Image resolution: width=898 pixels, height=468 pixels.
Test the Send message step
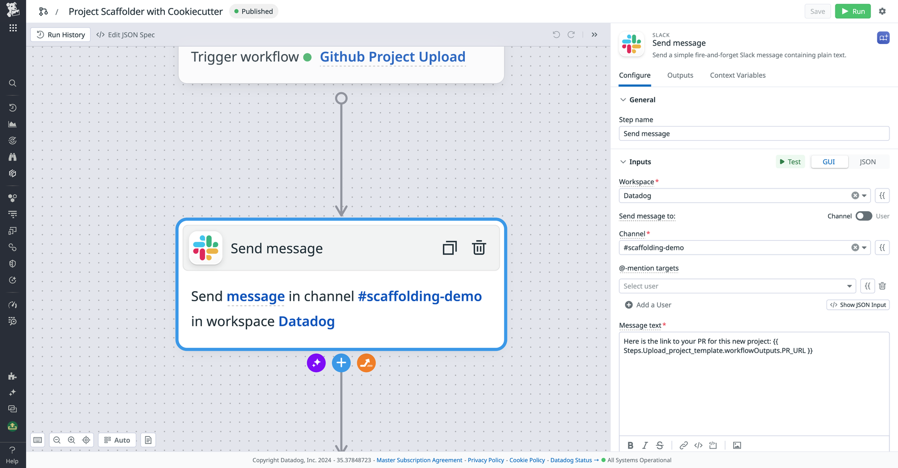[x=790, y=161]
